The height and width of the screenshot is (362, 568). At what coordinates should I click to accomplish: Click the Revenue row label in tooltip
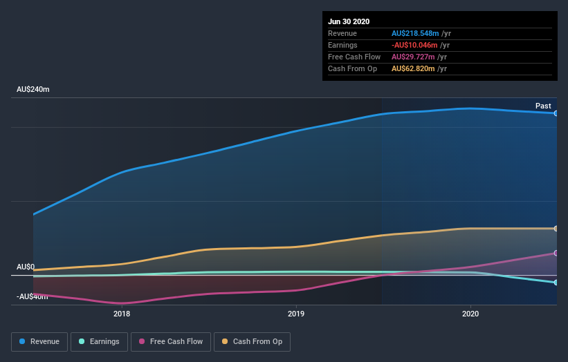tap(342, 33)
